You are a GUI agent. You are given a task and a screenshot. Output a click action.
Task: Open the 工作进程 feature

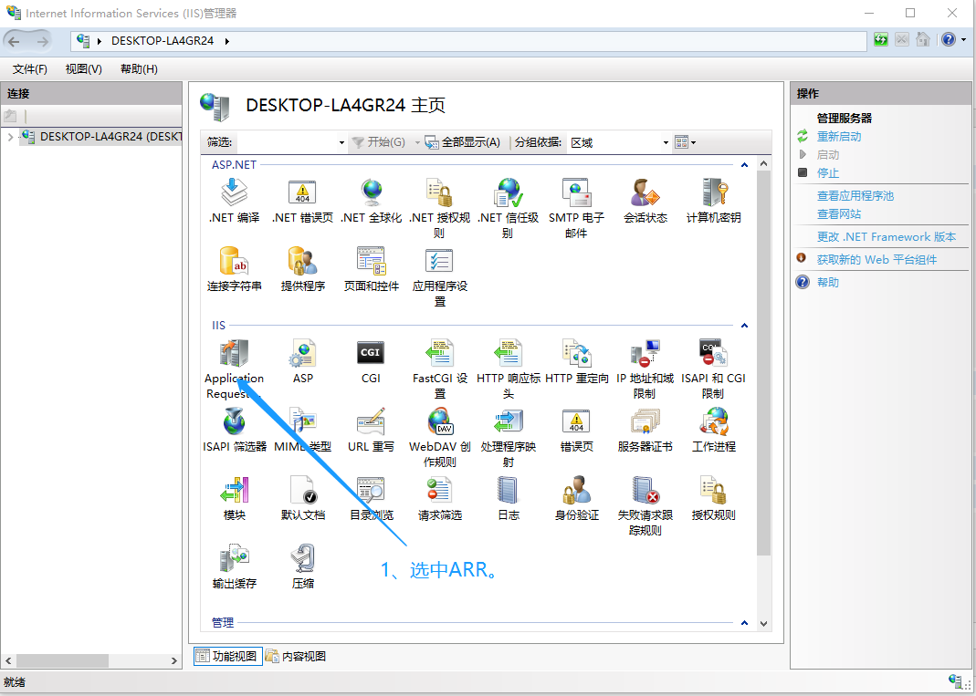click(x=713, y=430)
